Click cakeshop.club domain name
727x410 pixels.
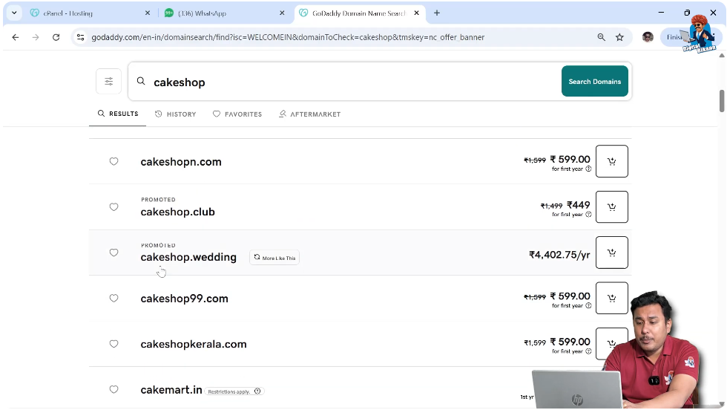click(177, 212)
